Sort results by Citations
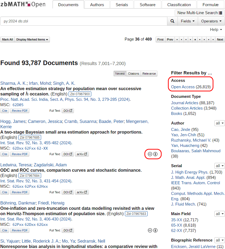The height and width of the screenshot is (249, 225). tap(133, 74)
